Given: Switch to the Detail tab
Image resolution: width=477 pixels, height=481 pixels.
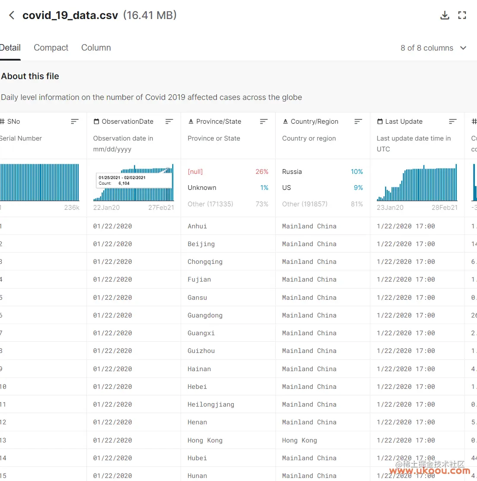Looking at the screenshot, I should (10, 48).
